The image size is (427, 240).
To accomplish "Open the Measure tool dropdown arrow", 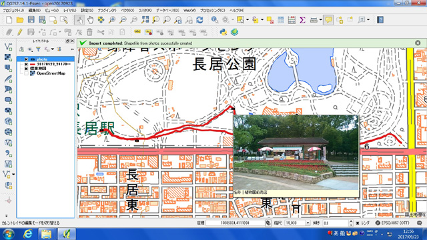I will (320, 20).
